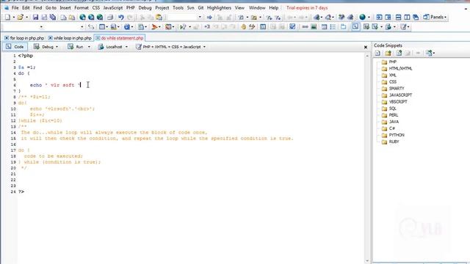
Task: Switch to for loop in php.php tab
Action: click(27, 38)
